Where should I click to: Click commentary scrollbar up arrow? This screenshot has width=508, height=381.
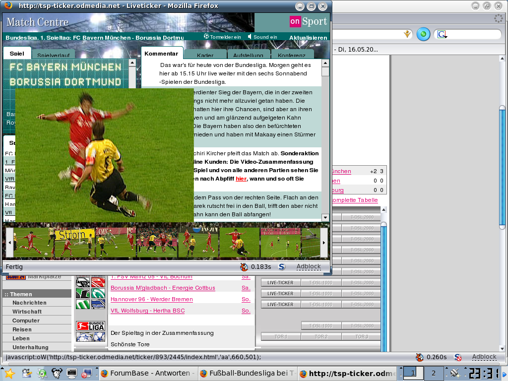pos(325,63)
